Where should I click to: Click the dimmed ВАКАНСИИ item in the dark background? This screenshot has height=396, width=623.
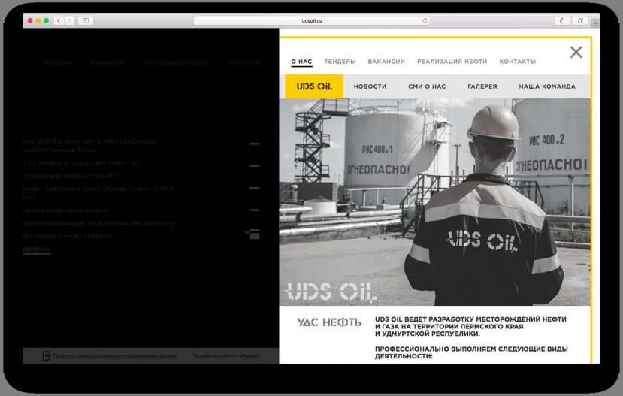click(107, 63)
